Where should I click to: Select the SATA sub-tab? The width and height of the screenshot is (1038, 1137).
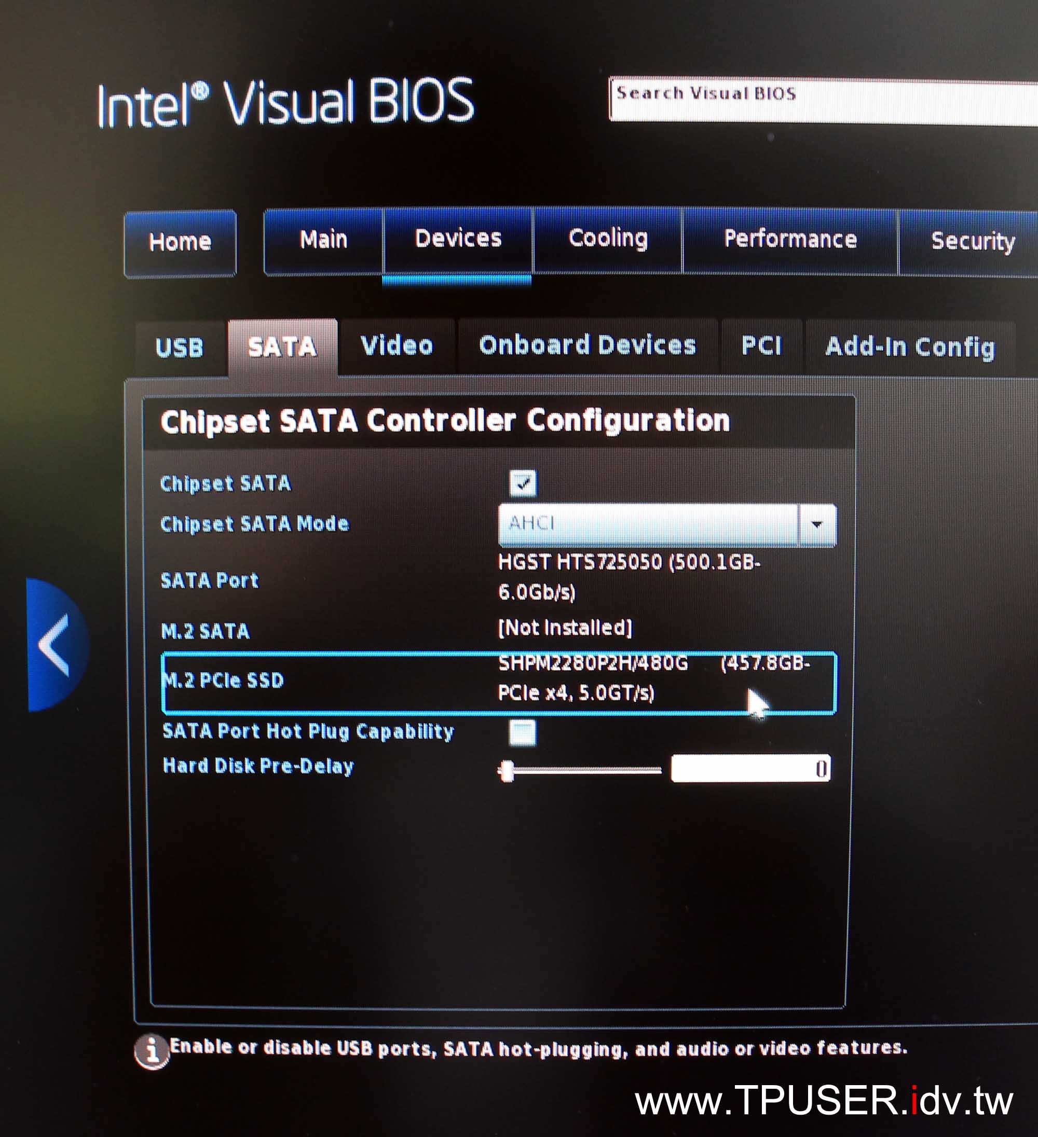click(283, 347)
